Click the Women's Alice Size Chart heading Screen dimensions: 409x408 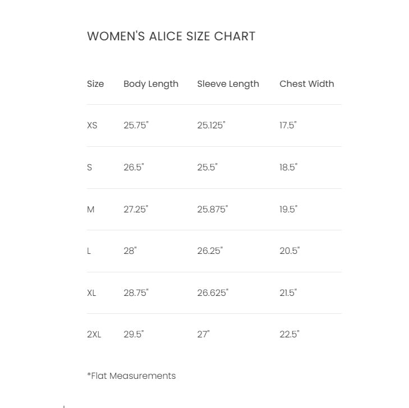click(171, 36)
